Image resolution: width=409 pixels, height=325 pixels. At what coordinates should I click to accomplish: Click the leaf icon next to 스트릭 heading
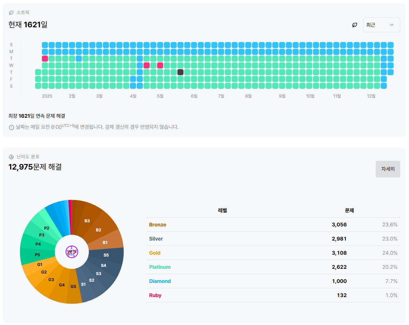point(11,12)
